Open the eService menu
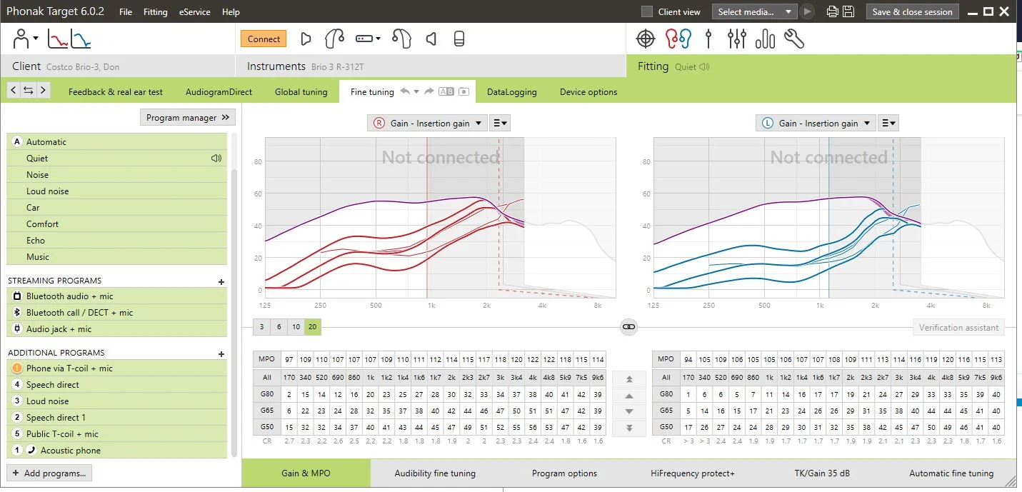 194,11
